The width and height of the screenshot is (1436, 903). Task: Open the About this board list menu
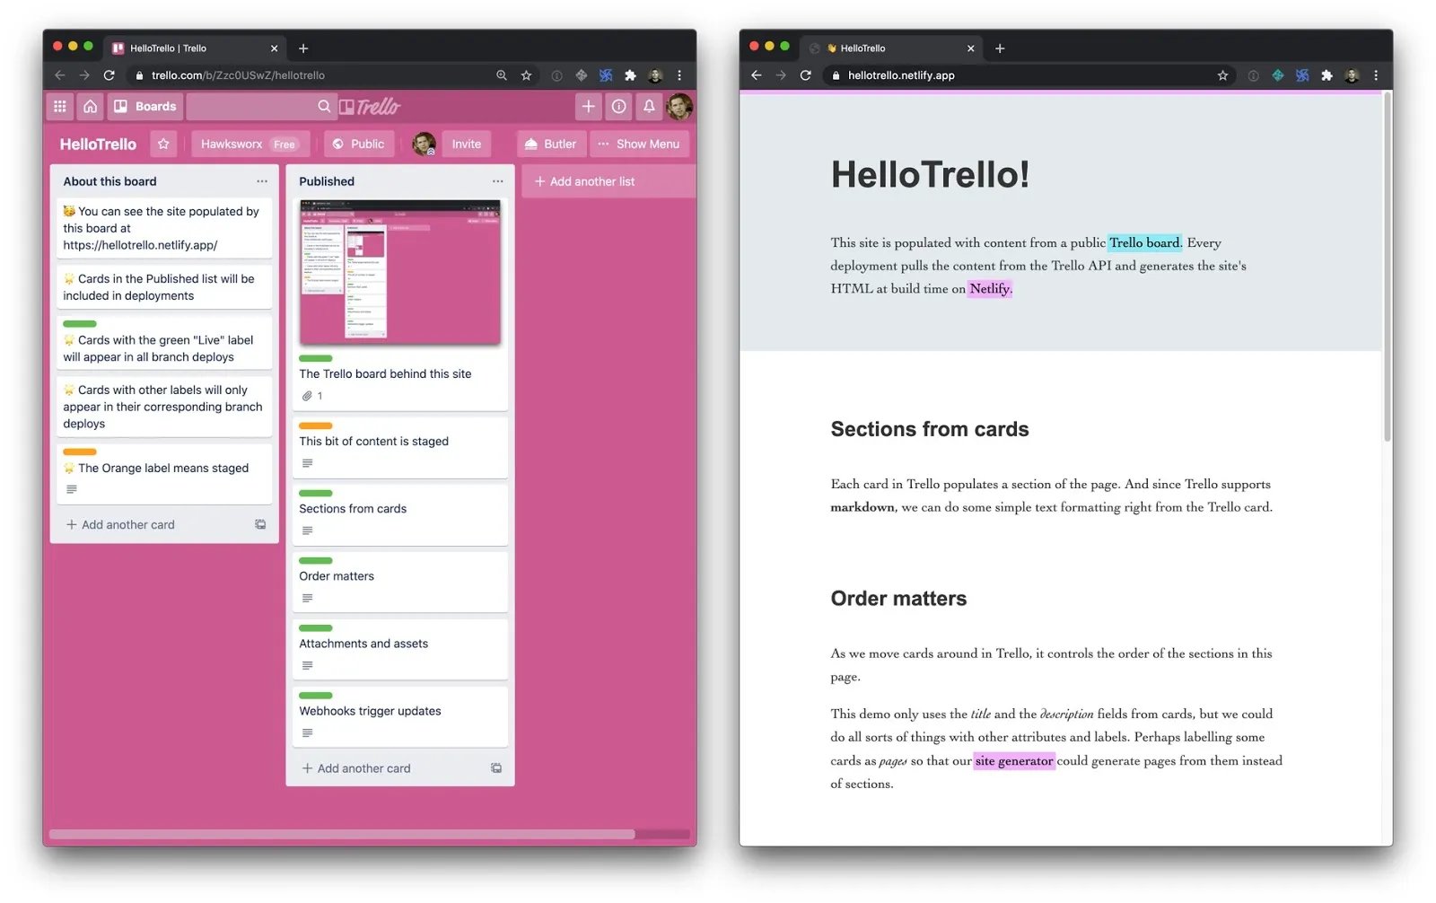262,181
